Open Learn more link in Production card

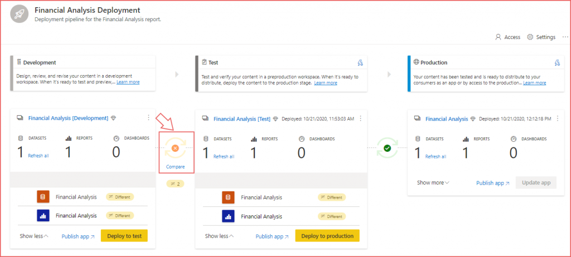tap(535, 83)
